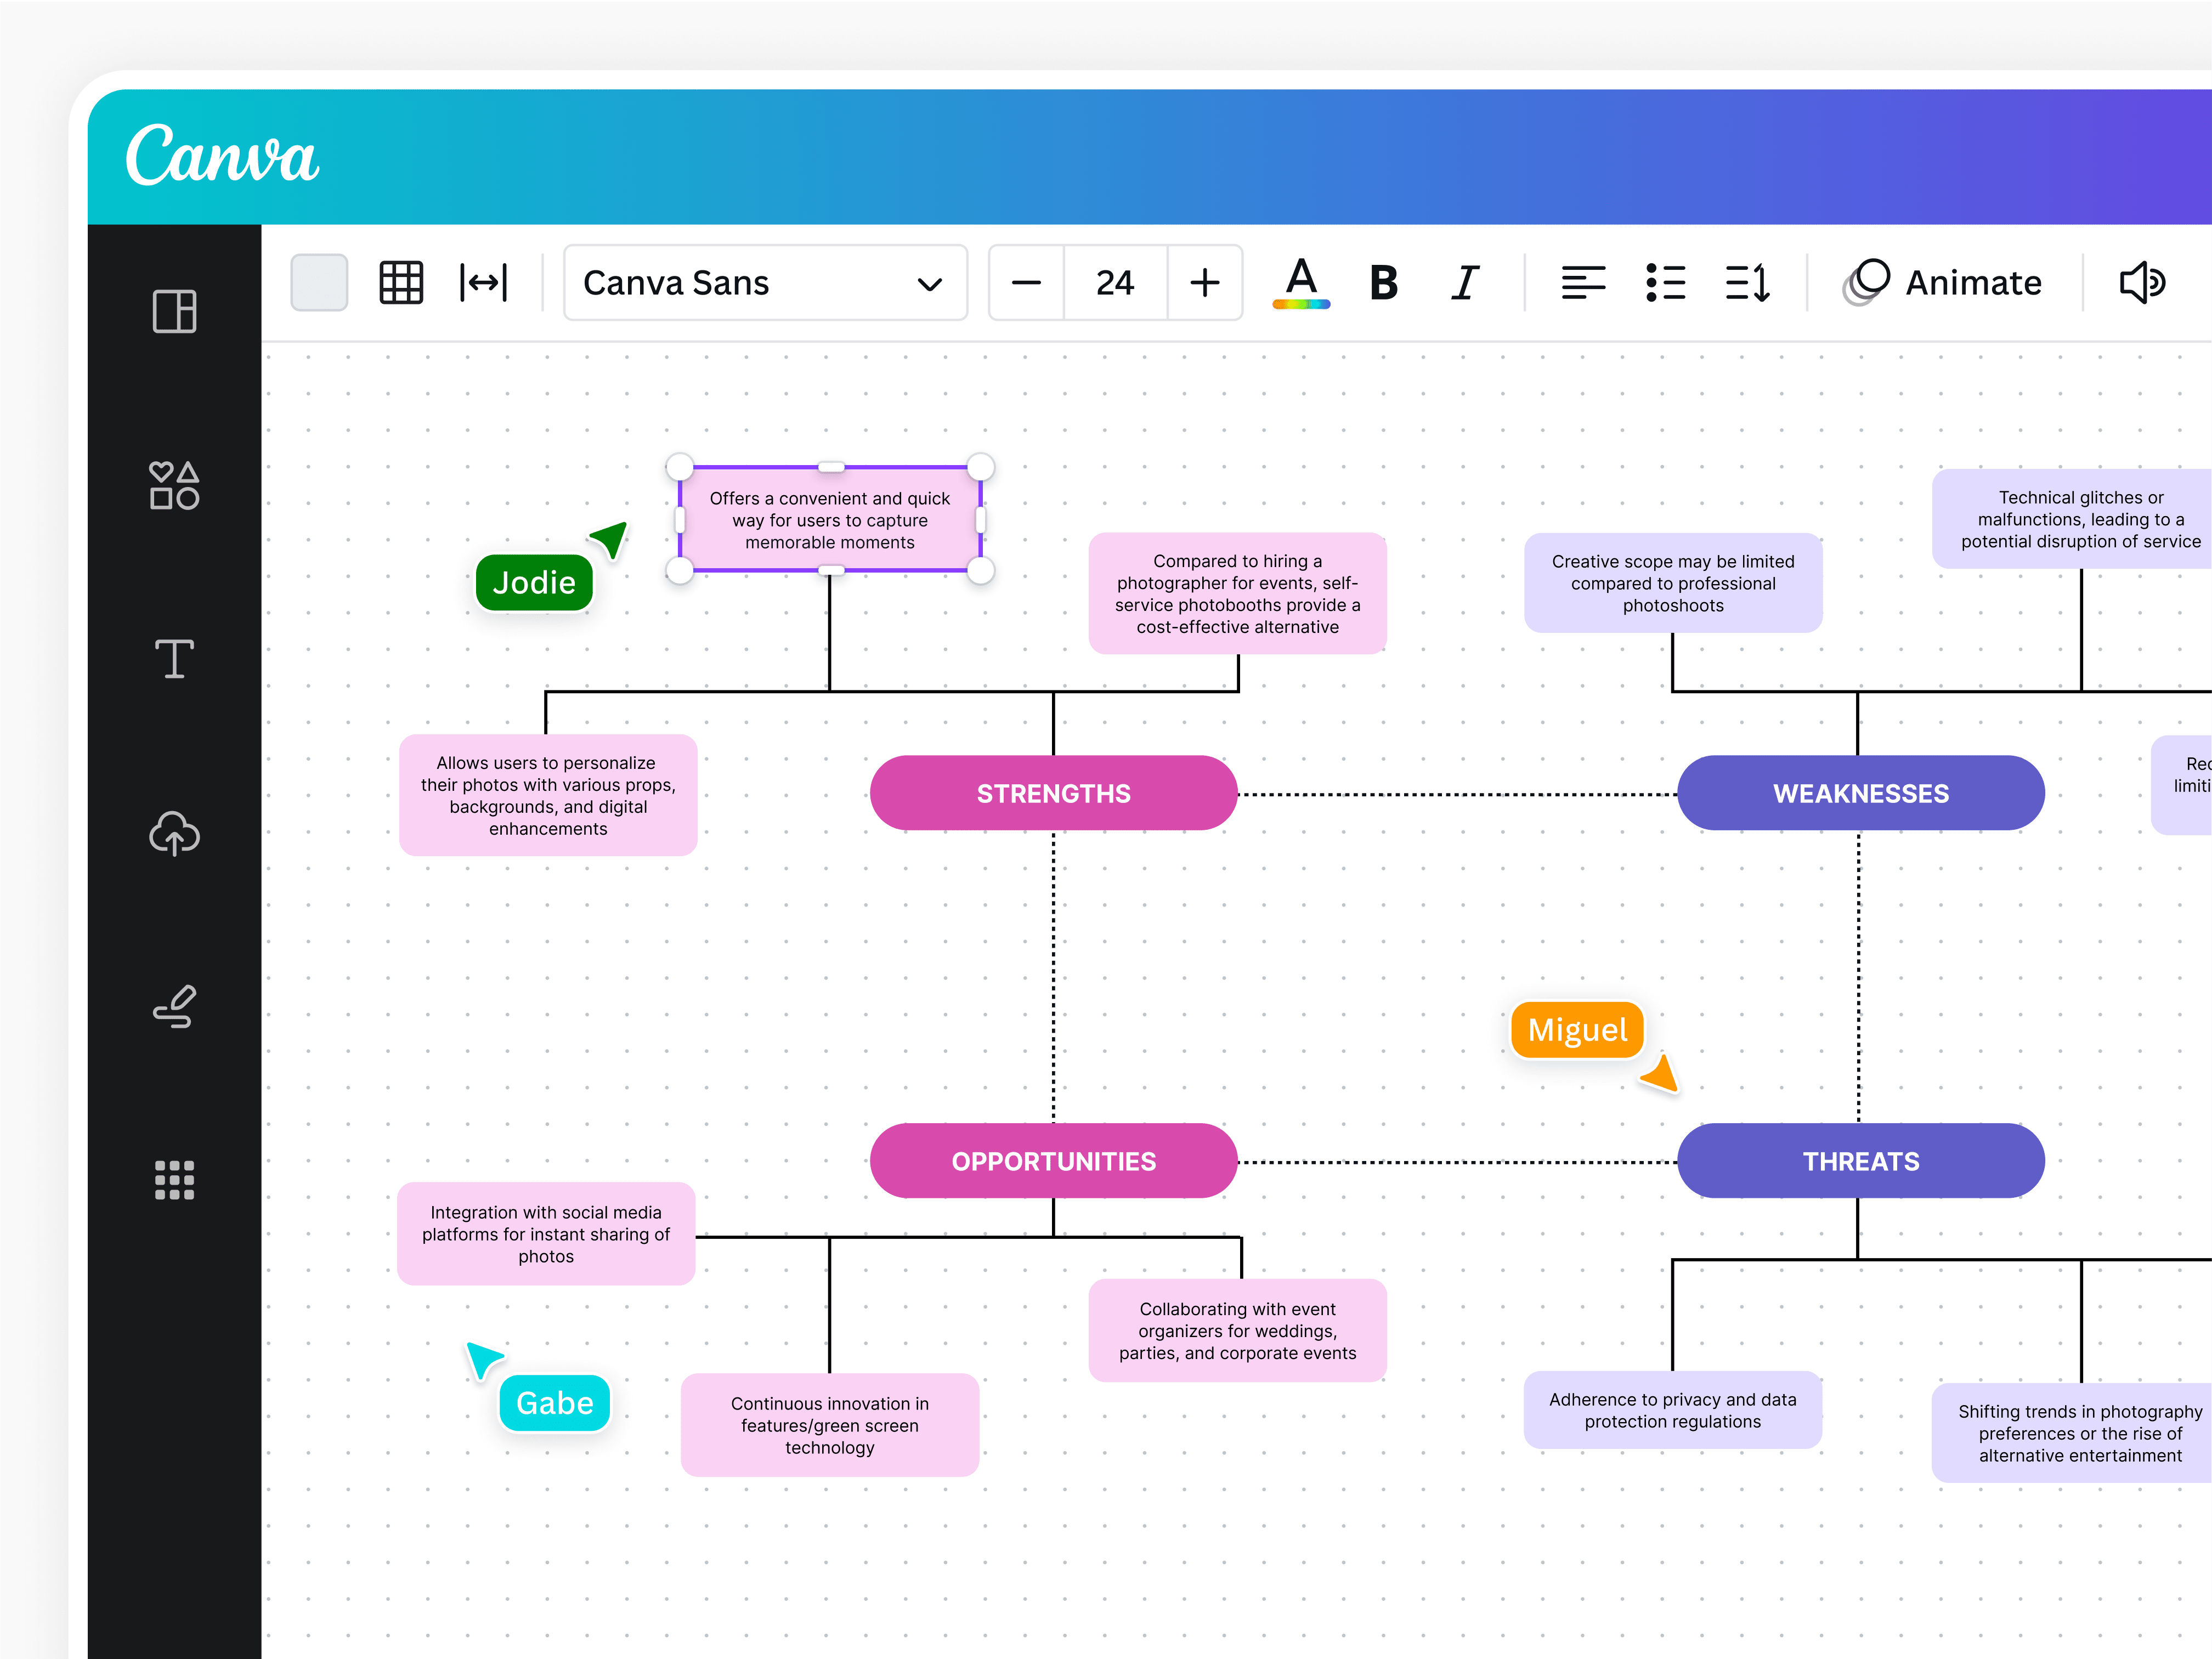This screenshot has width=2212, height=1659.
Task: Open the Canva Sans font dropdown
Action: (x=765, y=283)
